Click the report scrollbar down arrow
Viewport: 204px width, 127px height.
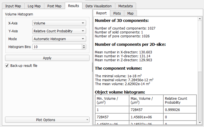[200, 122]
